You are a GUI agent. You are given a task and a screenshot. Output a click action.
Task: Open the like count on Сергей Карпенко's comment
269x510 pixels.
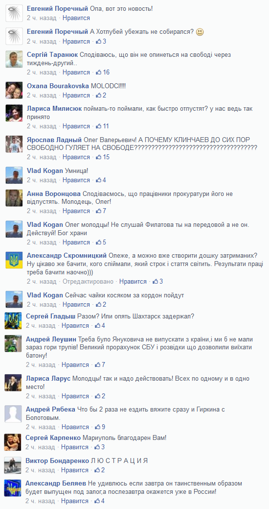99,447
